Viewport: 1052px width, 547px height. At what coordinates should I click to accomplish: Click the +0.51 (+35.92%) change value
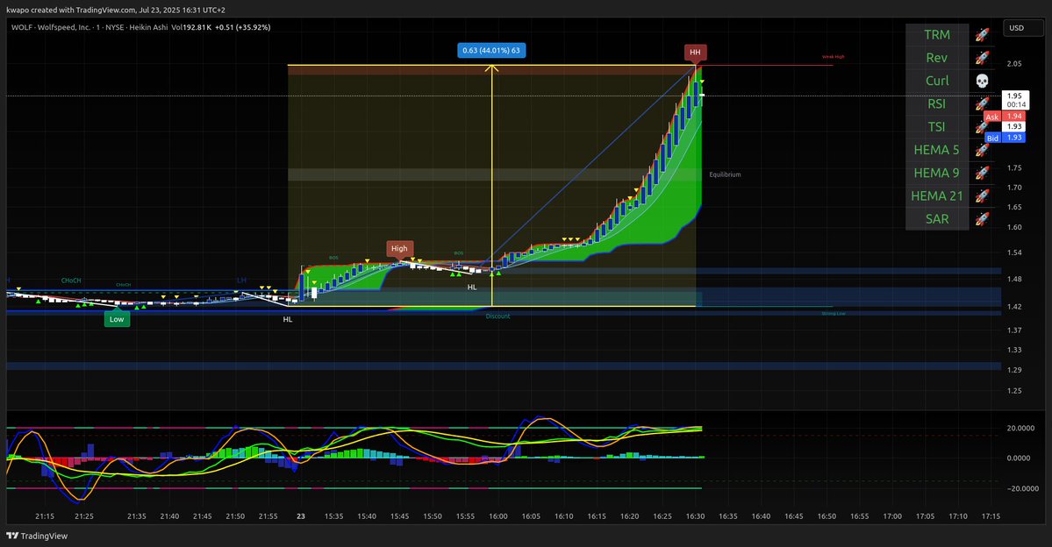click(243, 27)
